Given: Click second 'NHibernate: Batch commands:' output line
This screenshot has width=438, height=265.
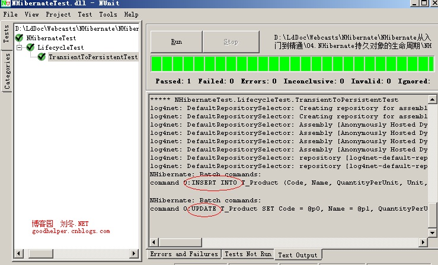Looking at the screenshot, I should click(206, 201).
